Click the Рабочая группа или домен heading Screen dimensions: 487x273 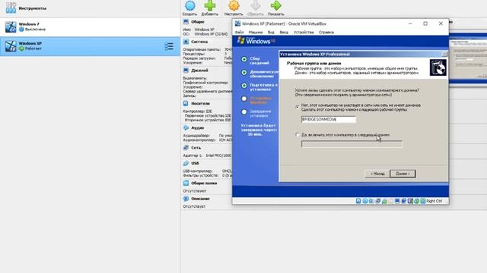pyautogui.click(x=314, y=63)
